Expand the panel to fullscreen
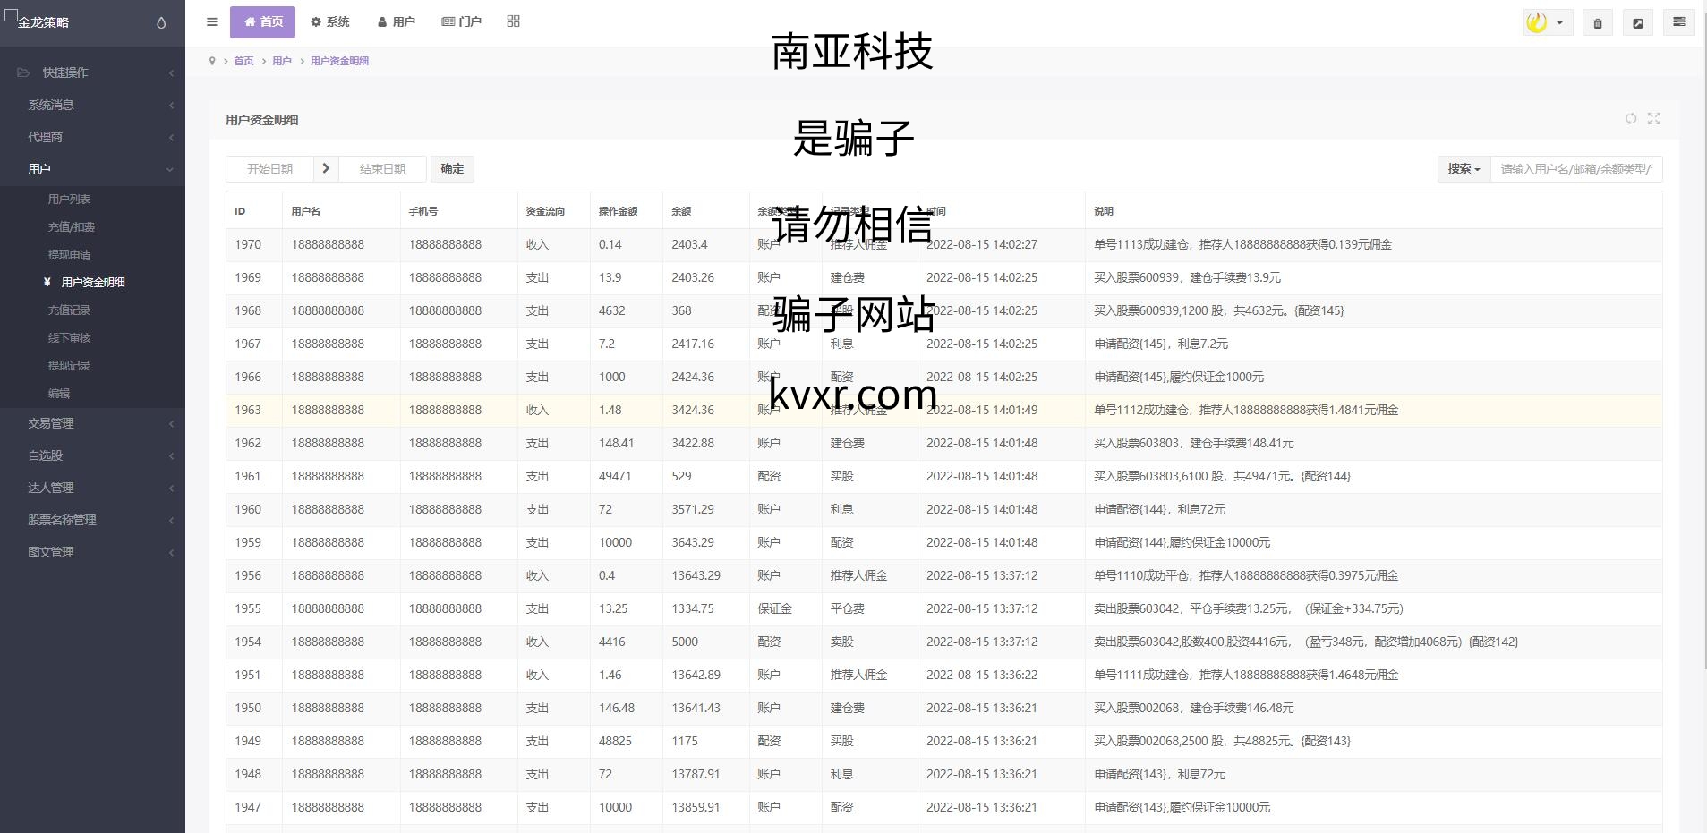This screenshot has height=833, width=1707. tap(1654, 119)
